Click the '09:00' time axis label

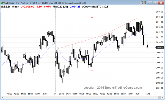click(x=89, y=94)
